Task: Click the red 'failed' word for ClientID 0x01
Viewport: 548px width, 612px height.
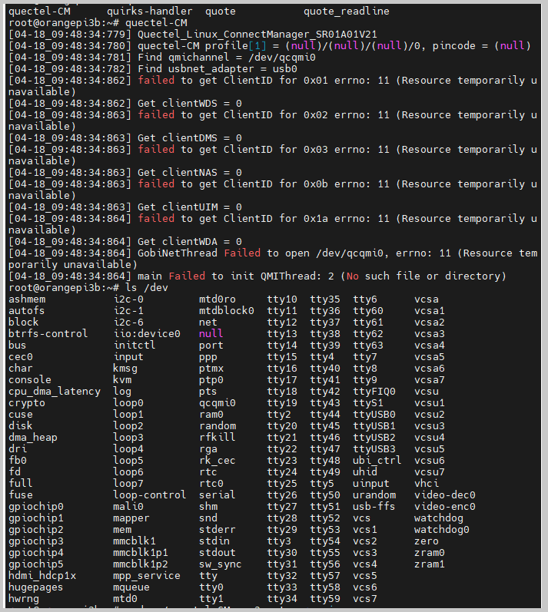Action: 156,81
